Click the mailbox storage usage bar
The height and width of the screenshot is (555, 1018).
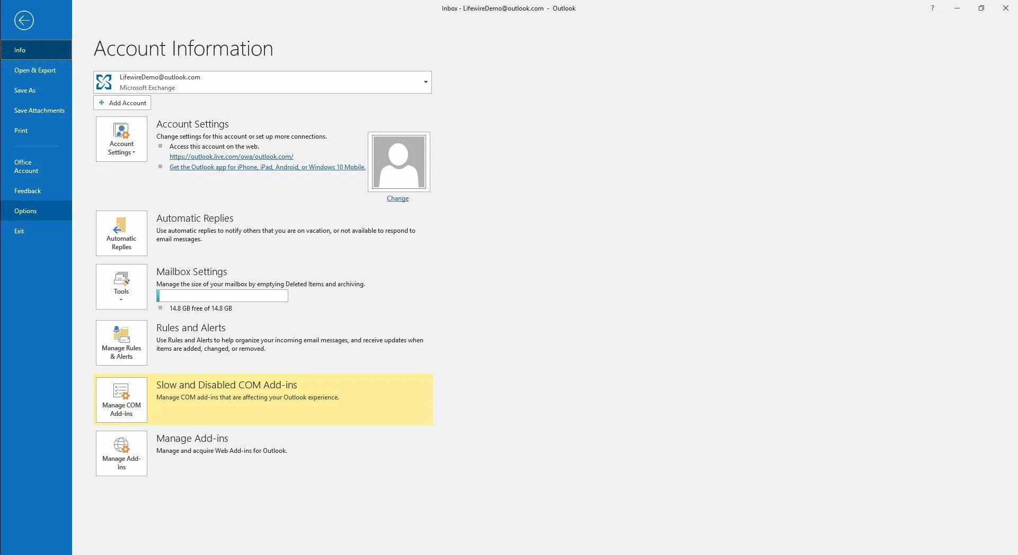tap(223, 296)
